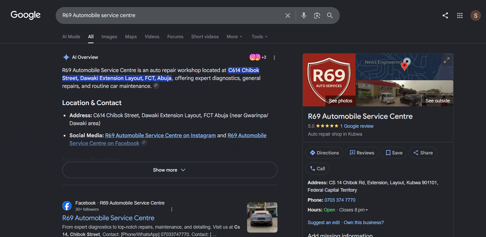This screenshot has height=237, width=486.
Task: Open options for the Facebook result
Action: pyautogui.click(x=172, y=210)
